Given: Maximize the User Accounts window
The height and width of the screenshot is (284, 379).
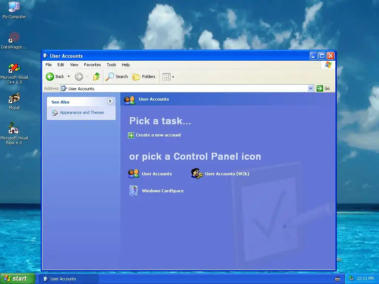Looking at the screenshot, I should [x=322, y=56].
